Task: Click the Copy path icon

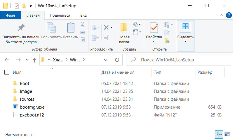Action: point(83,32)
